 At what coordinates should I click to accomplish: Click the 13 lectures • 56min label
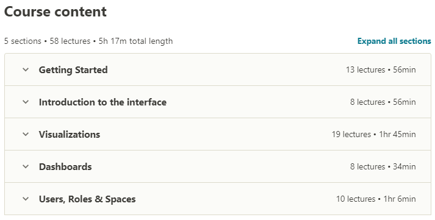[381, 69]
